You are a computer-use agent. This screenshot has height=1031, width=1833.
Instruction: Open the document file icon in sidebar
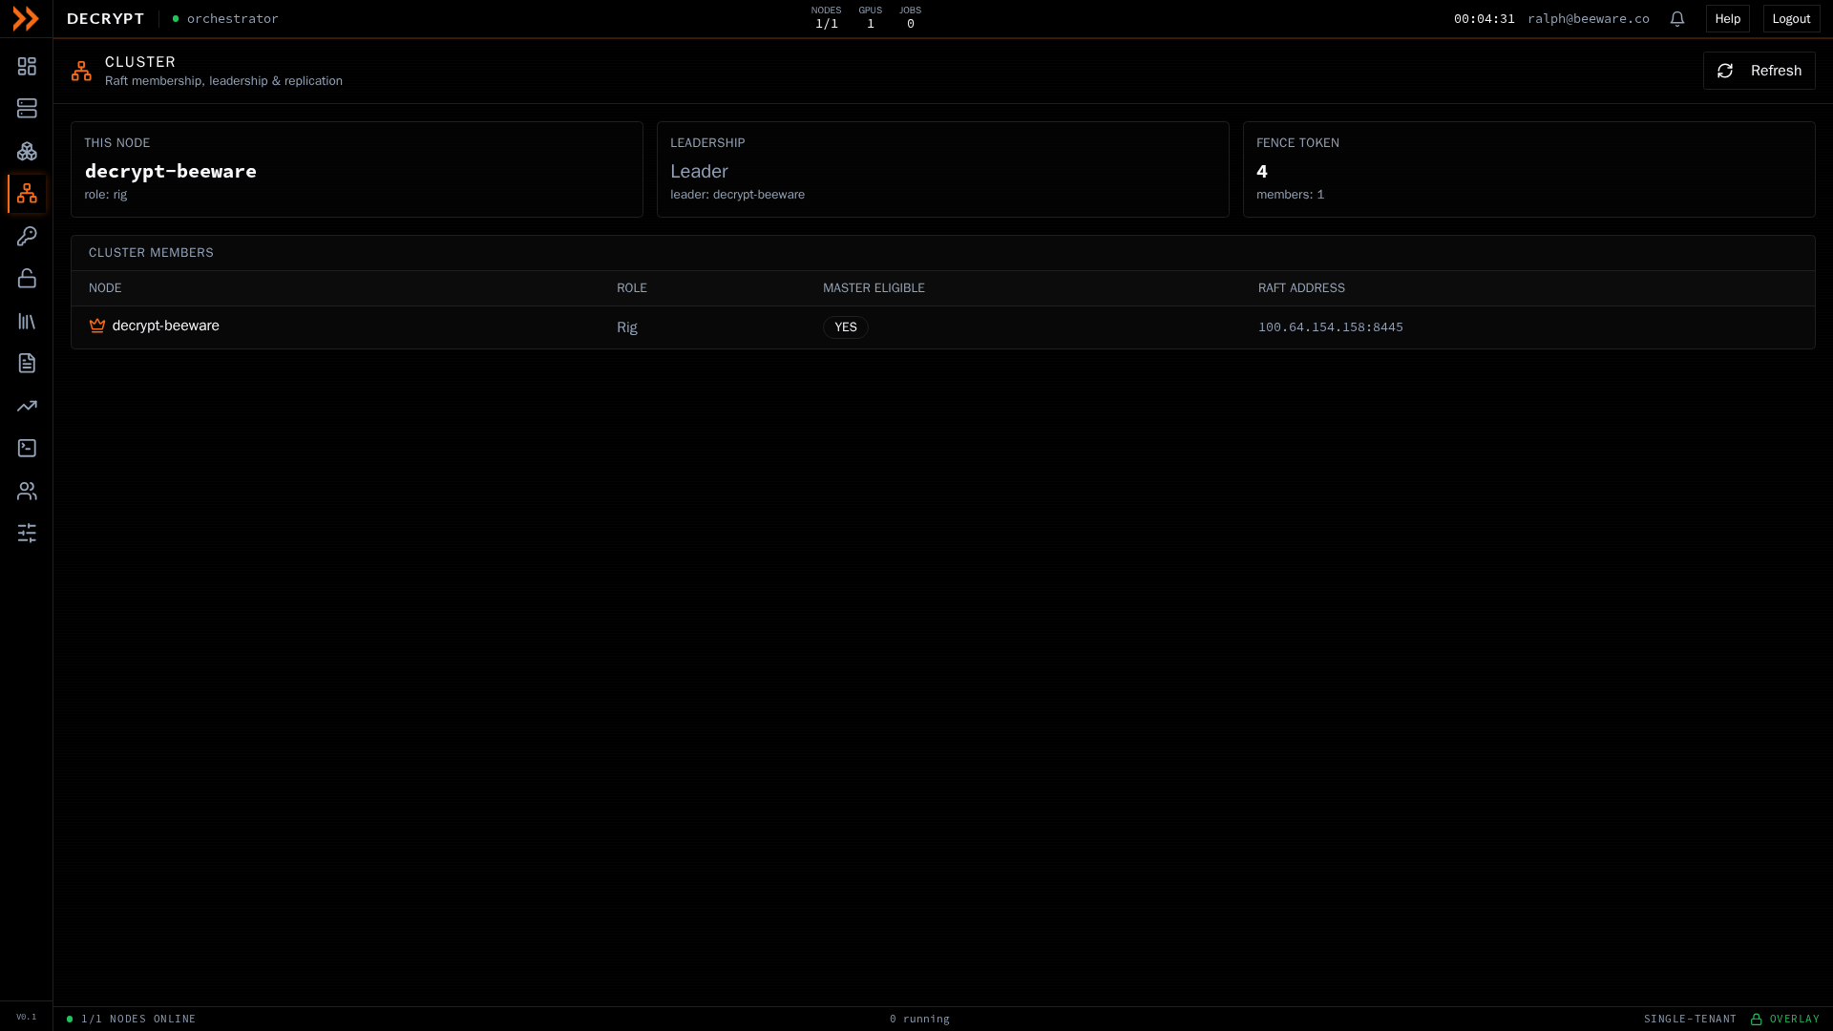click(x=27, y=363)
